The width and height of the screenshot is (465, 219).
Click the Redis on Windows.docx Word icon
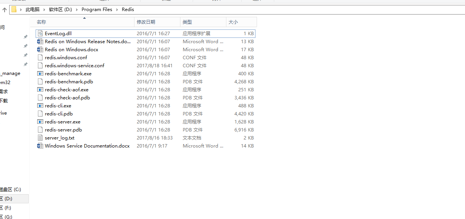pos(40,50)
